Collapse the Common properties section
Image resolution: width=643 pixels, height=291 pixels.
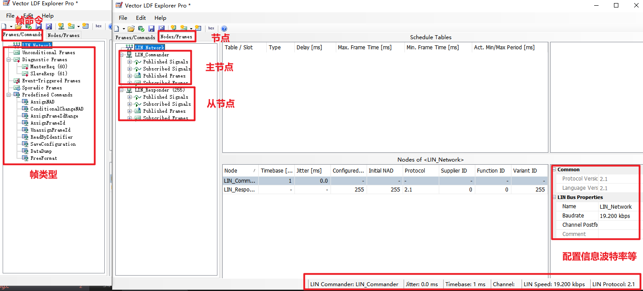click(x=554, y=169)
